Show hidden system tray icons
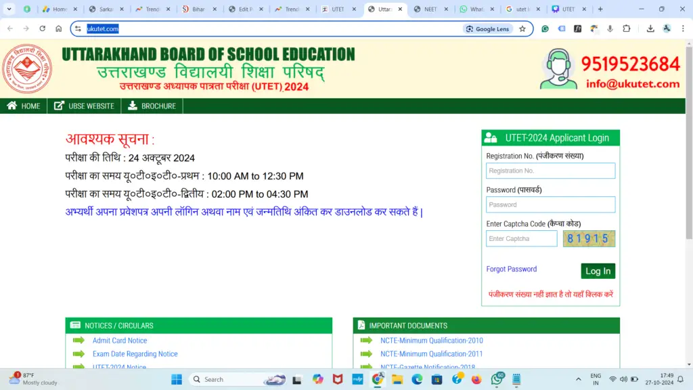 578,379
